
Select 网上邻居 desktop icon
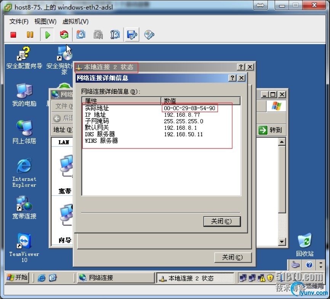click(24, 132)
